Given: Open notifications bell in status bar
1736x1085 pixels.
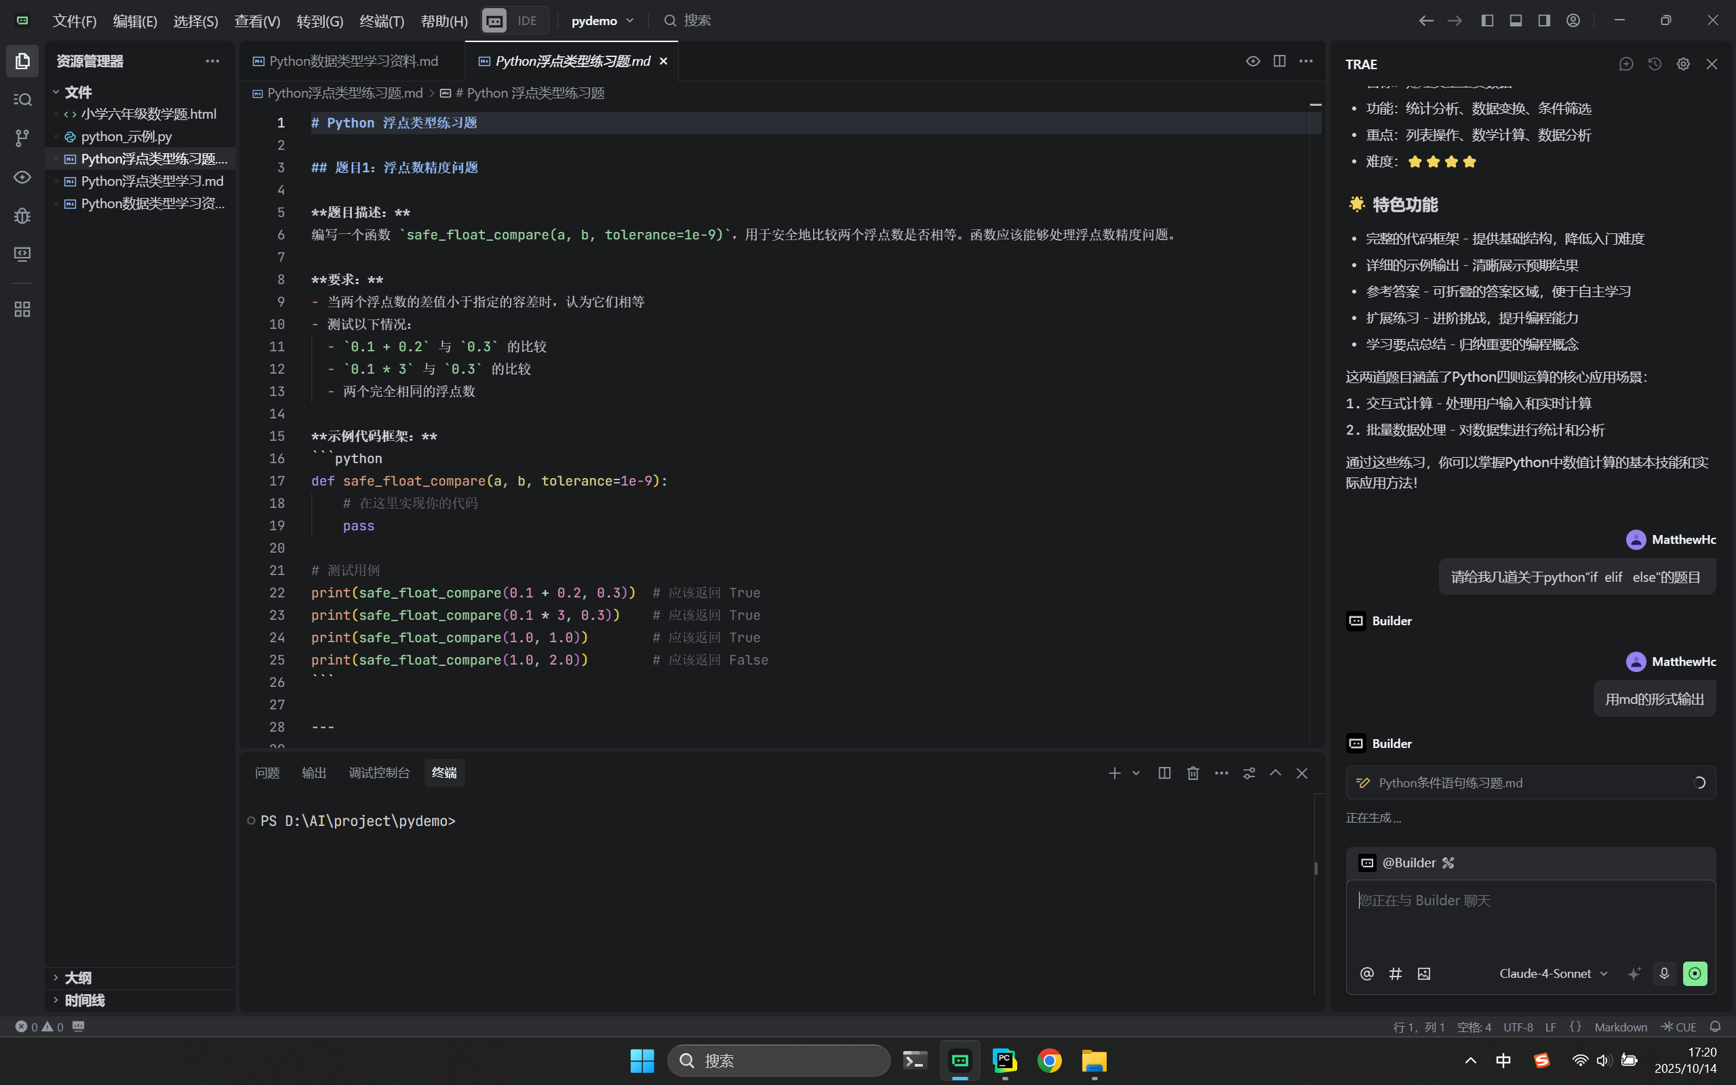Looking at the screenshot, I should [x=1715, y=1027].
